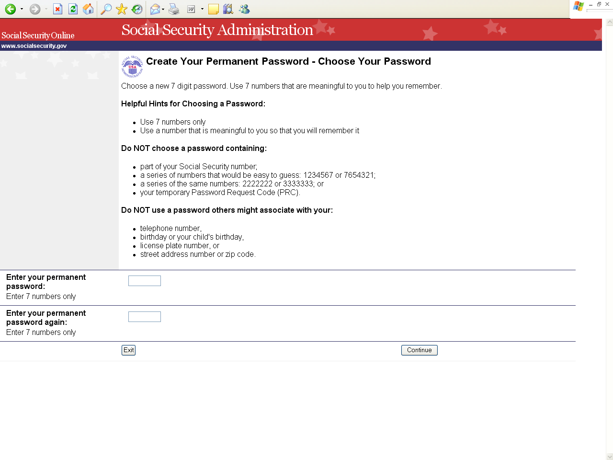Screen dimensions: 613x460
Task: Click the Exit button
Action: coord(128,350)
